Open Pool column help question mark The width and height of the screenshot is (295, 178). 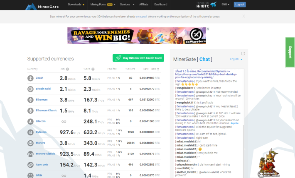pos(67,69)
